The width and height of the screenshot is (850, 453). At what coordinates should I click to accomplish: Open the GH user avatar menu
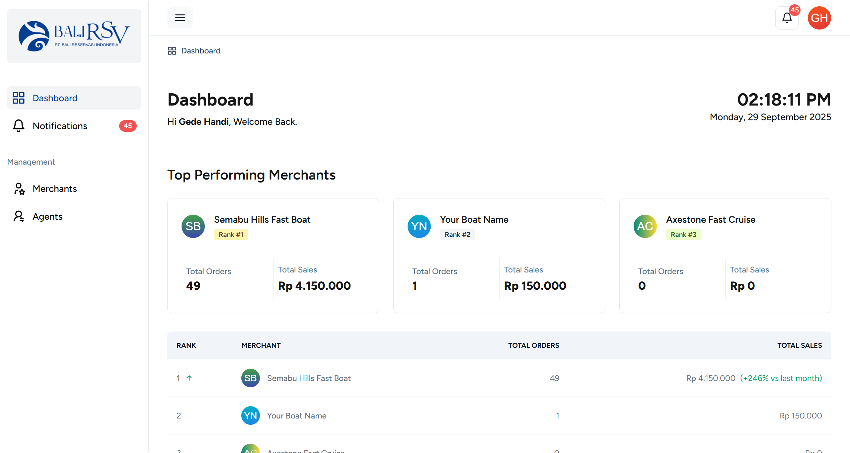[x=819, y=18]
